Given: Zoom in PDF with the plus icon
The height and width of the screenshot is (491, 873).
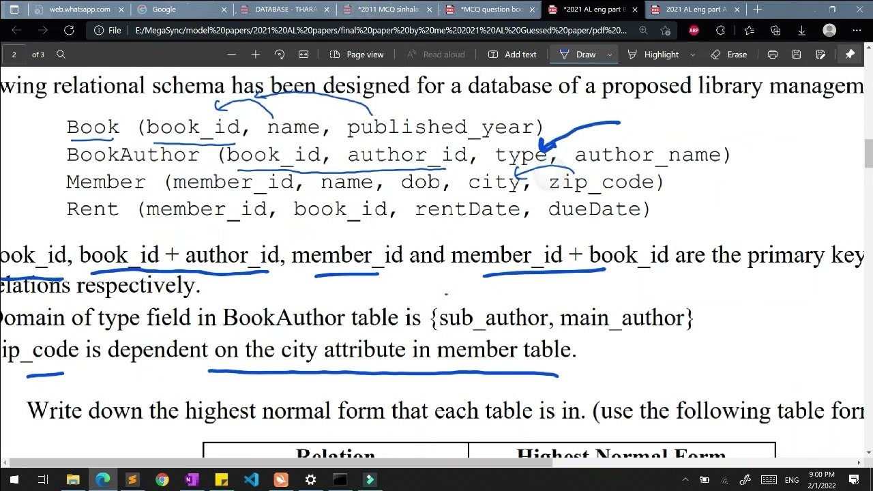Looking at the screenshot, I should click(255, 55).
